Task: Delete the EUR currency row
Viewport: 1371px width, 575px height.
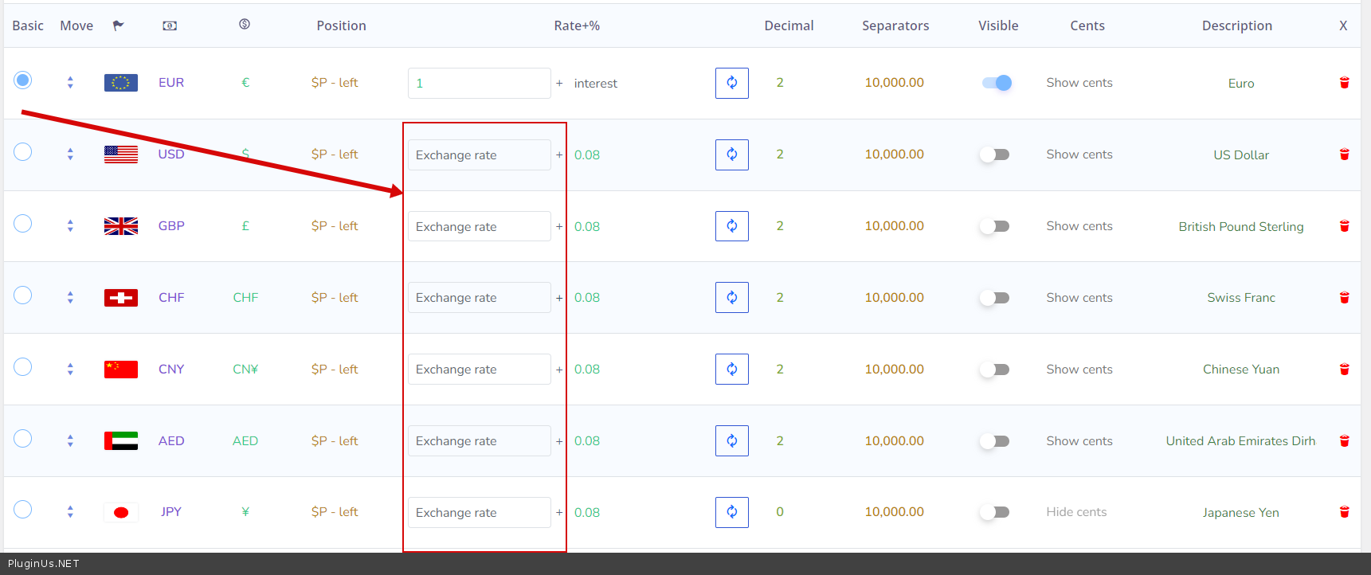Action: pos(1344,83)
